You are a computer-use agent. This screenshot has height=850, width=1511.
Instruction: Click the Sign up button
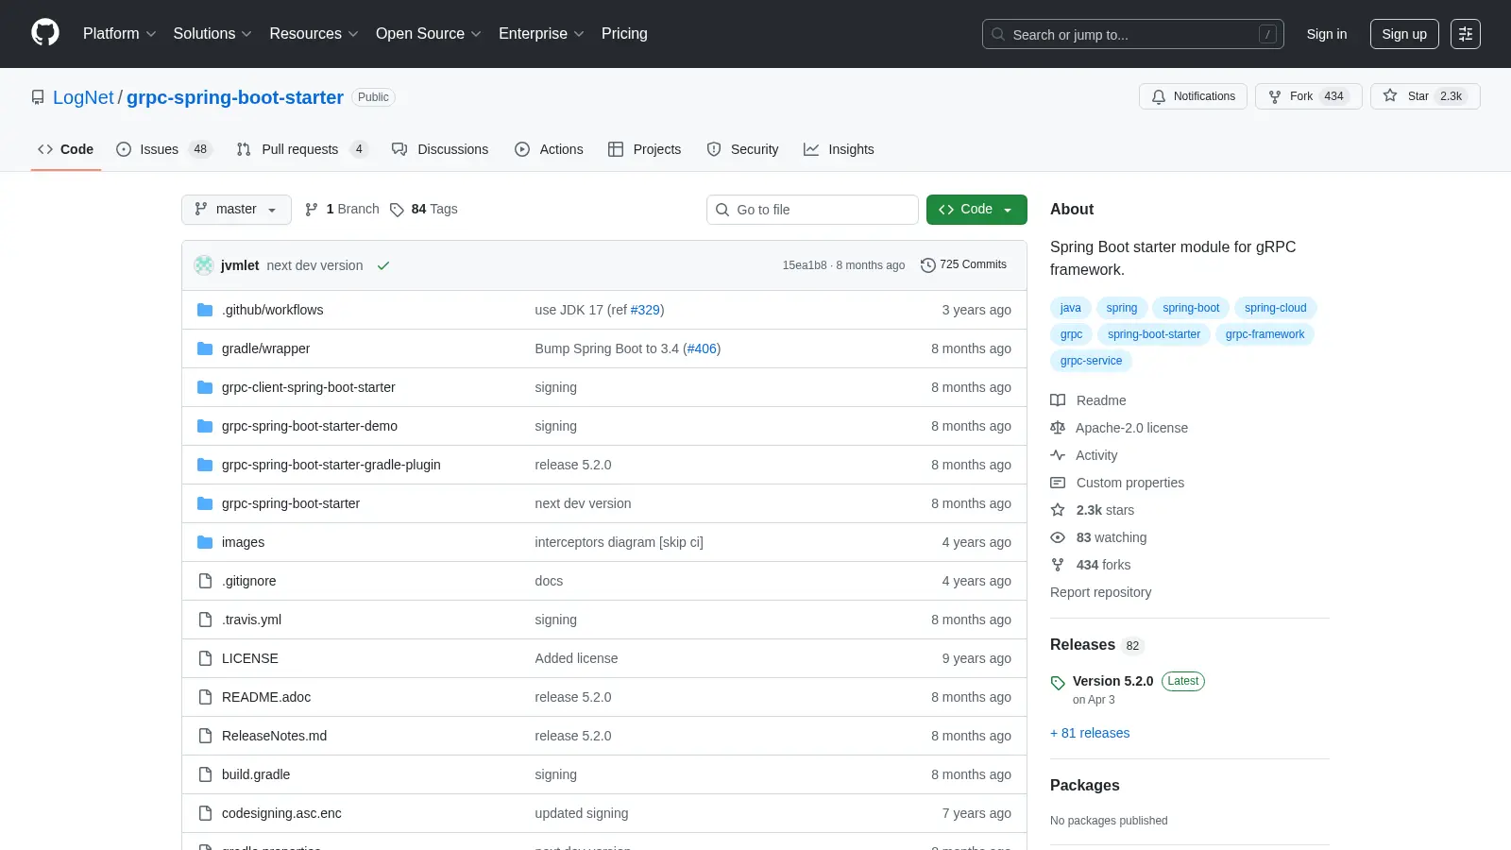pos(1404,34)
